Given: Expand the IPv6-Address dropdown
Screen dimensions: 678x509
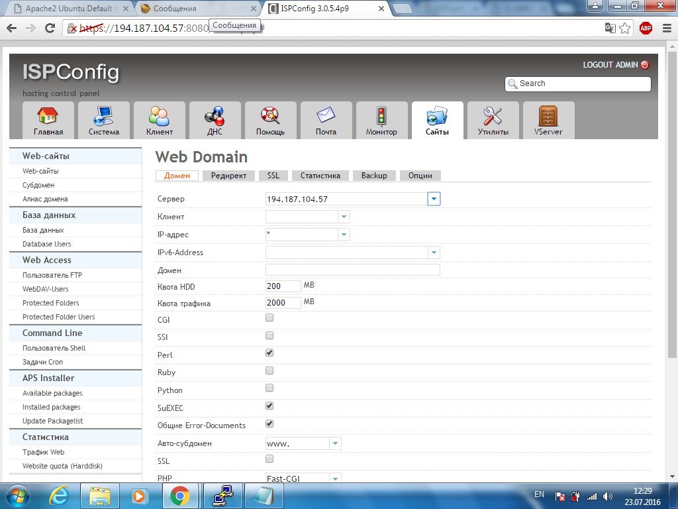Looking at the screenshot, I should tap(434, 253).
